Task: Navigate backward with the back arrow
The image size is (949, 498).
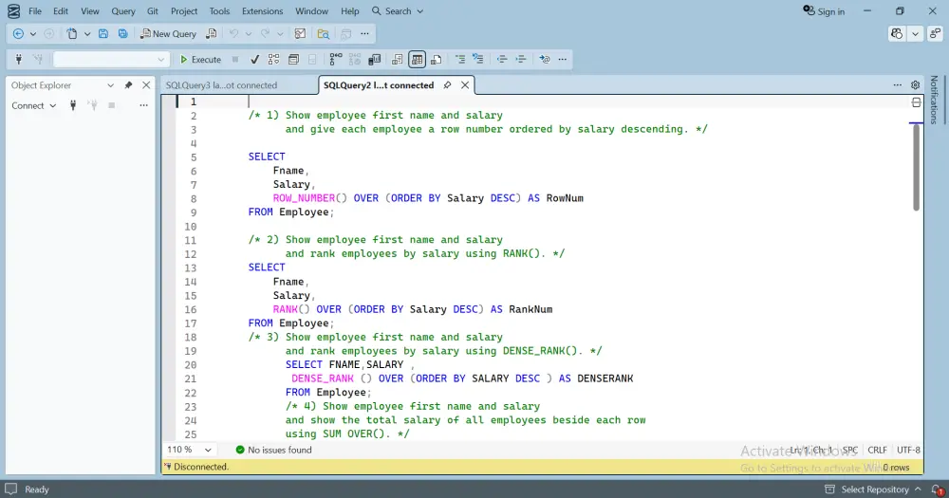Action: point(18,34)
